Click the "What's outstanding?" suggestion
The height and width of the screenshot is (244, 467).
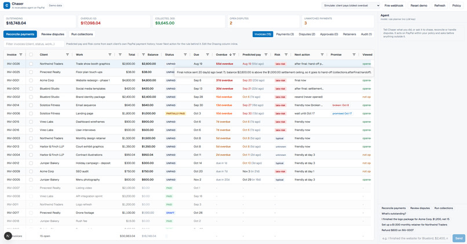click(x=394, y=214)
